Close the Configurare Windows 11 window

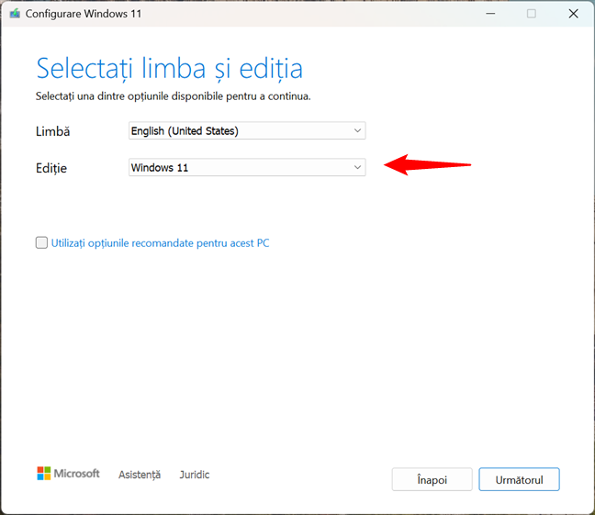pos(573,14)
